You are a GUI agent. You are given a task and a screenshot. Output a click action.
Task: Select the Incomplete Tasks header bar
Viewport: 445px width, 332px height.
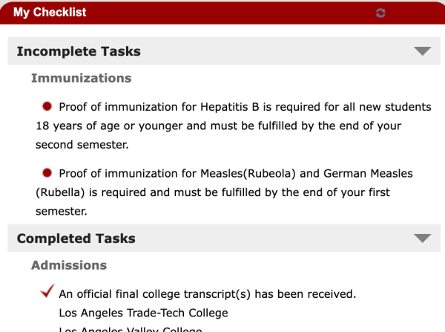pyautogui.click(x=224, y=51)
